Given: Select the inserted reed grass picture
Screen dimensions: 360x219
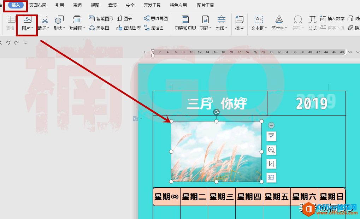Looking at the screenshot, I should coord(216,152).
